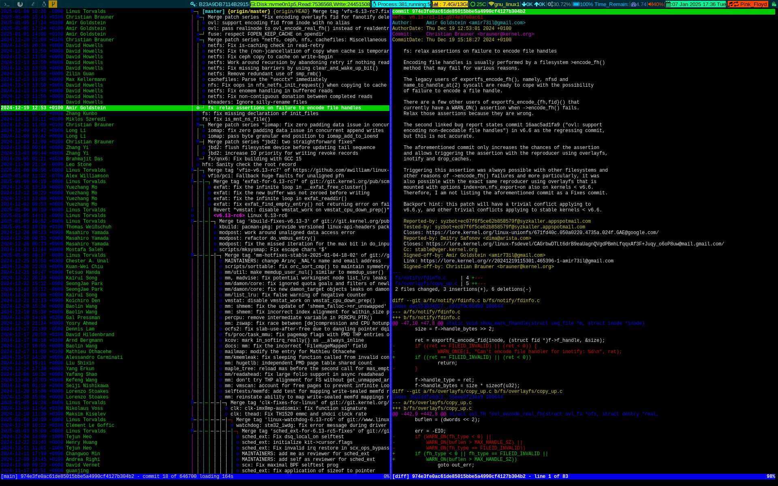Viewport: 778px width, 486px height.
Task: Click the Author line 'Amir Goldstein' in diff
Action: [459, 23]
